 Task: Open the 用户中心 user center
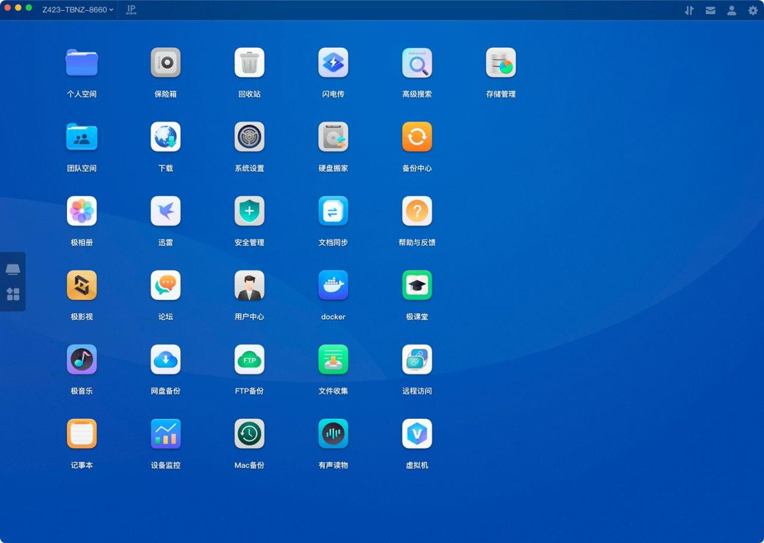249,285
